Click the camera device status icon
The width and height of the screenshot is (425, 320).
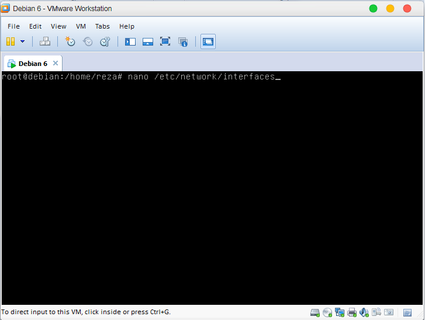click(x=389, y=312)
